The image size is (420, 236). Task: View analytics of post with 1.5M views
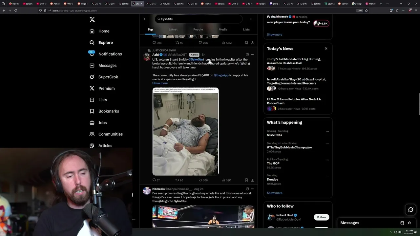(227, 43)
